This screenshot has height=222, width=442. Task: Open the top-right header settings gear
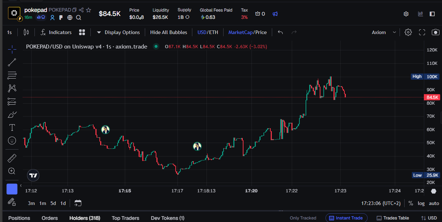pos(406,14)
